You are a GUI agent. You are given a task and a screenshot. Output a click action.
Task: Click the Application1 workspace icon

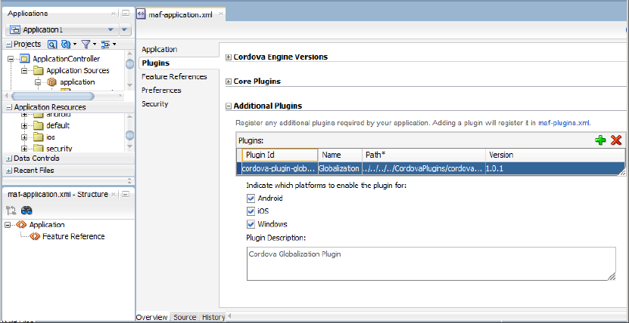point(15,29)
